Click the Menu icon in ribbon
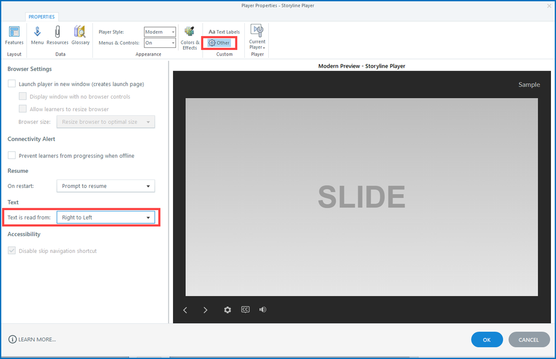This screenshot has width=556, height=359. coord(37,36)
